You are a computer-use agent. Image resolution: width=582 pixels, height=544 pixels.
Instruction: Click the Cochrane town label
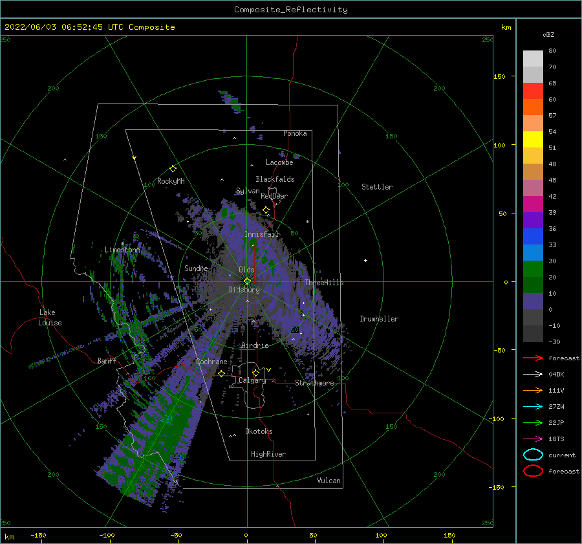coord(211,362)
